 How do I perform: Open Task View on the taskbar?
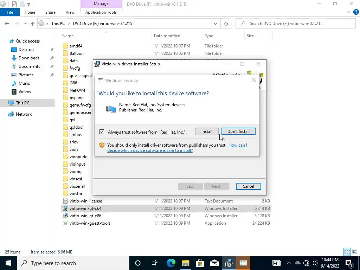click(155, 263)
